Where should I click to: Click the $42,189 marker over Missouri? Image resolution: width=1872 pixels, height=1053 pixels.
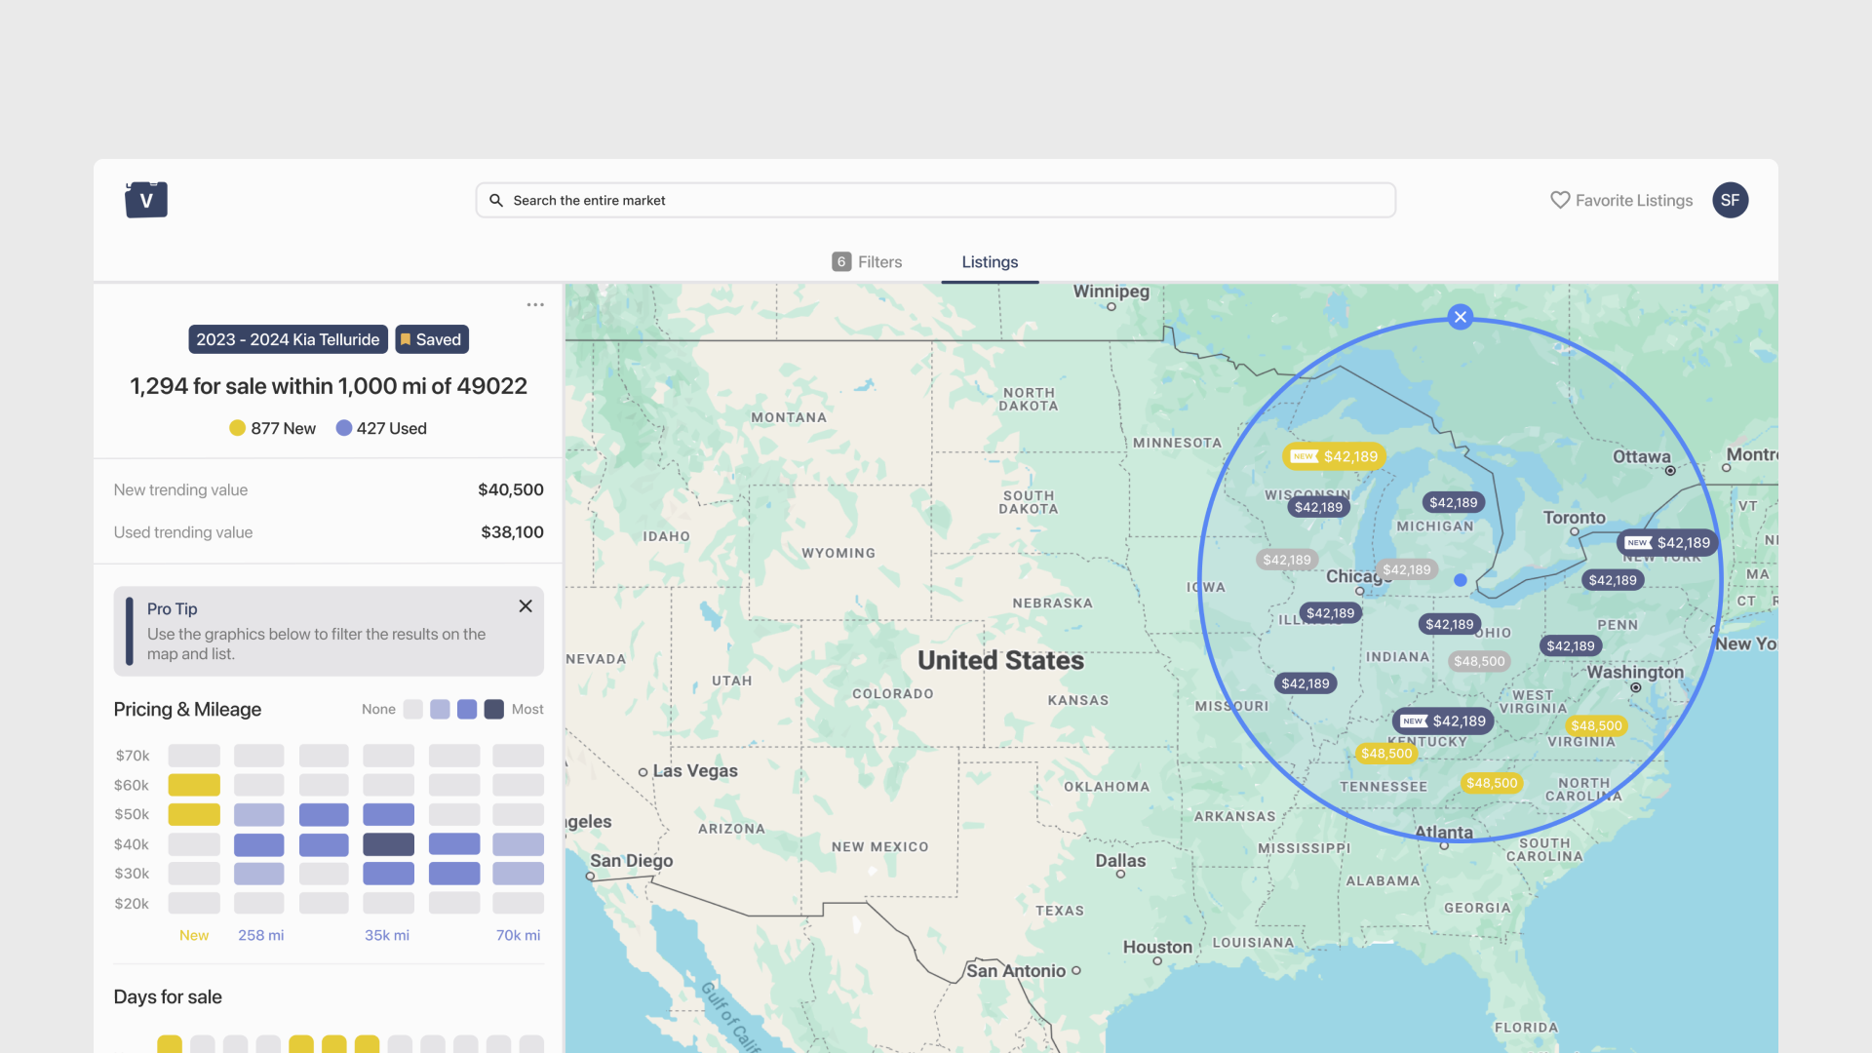click(x=1306, y=683)
